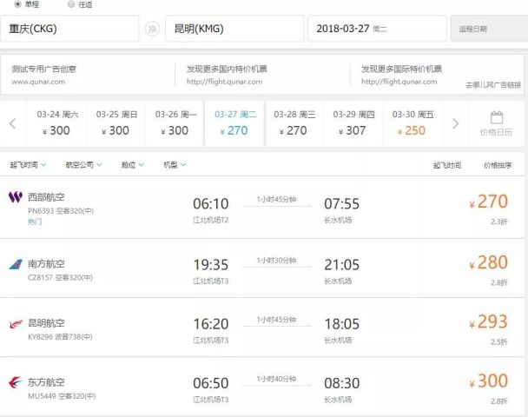The width and height of the screenshot is (528, 417).
Task: Swap cities with the 换 icon
Action: (152, 29)
